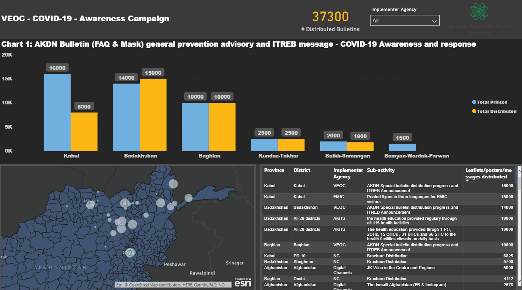Click the VEOC COVID-19 Awareness Campaign title
The width and height of the screenshot is (522, 290).
(85, 19)
